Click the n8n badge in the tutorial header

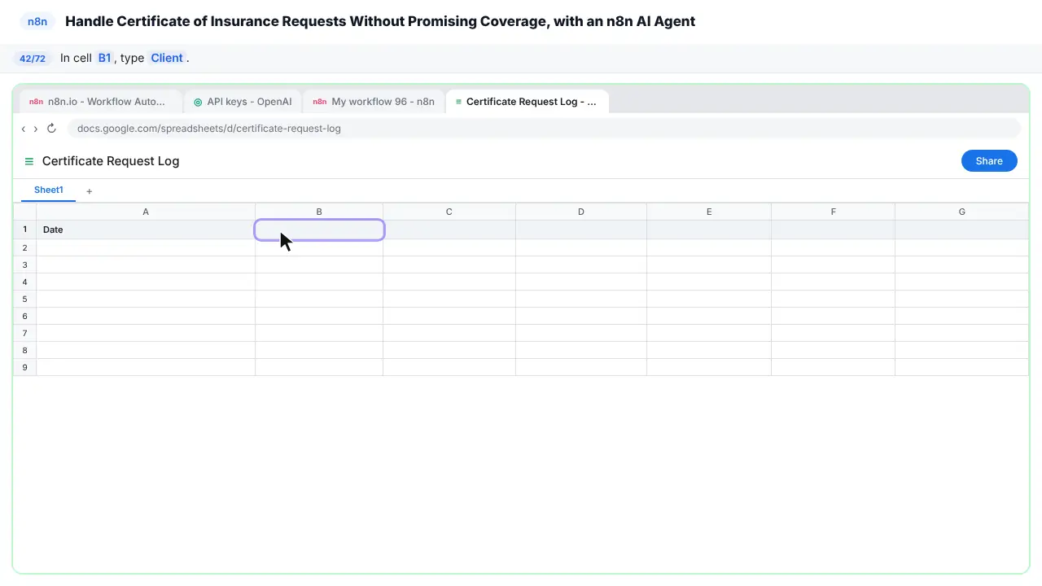pos(37,22)
